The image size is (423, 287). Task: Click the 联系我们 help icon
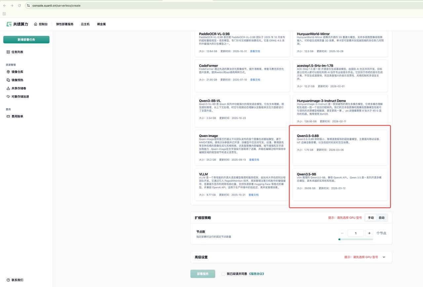[x=8, y=280]
